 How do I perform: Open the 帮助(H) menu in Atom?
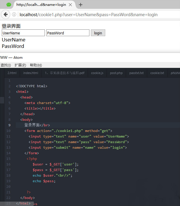[36, 65]
